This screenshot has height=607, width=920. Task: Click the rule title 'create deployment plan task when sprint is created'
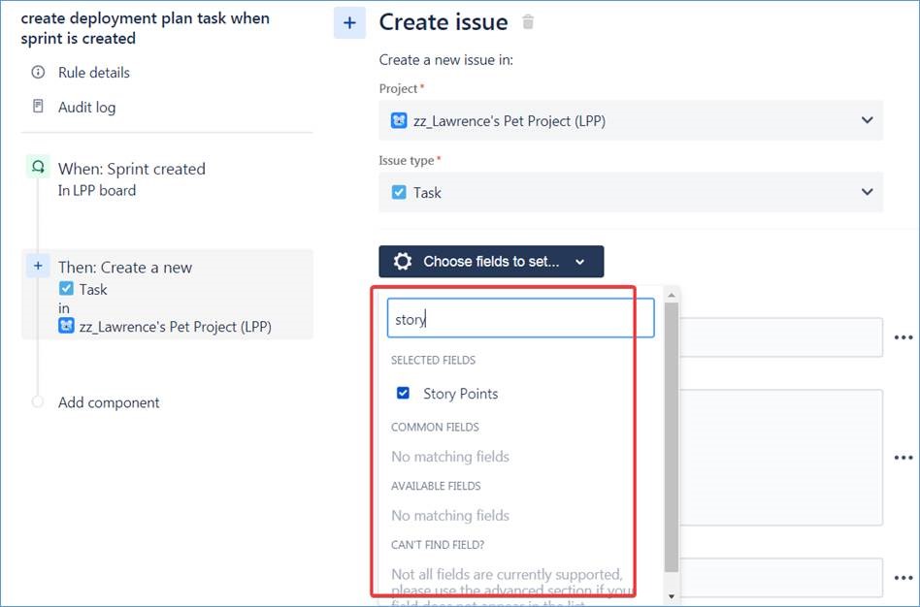(145, 28)
